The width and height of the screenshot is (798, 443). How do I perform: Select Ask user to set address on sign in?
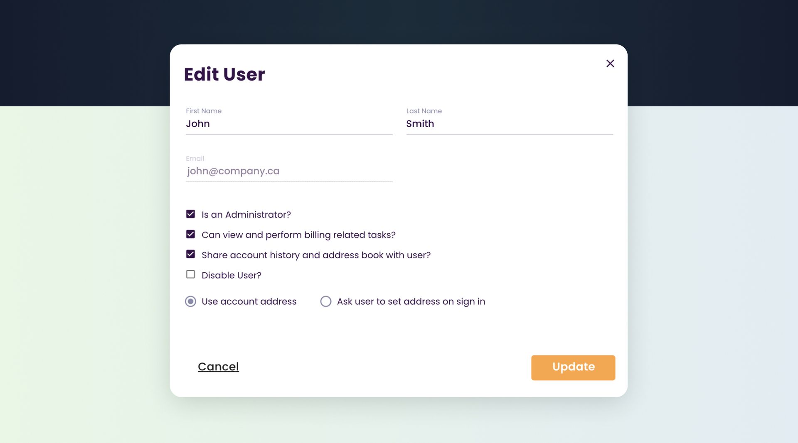[x=325, y=301]
